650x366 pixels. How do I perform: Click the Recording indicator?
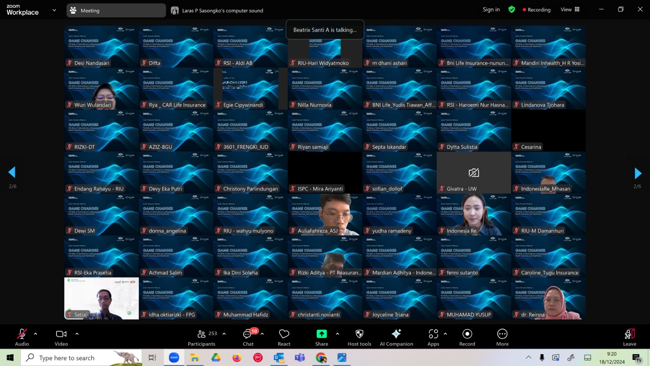click(536, 9)
